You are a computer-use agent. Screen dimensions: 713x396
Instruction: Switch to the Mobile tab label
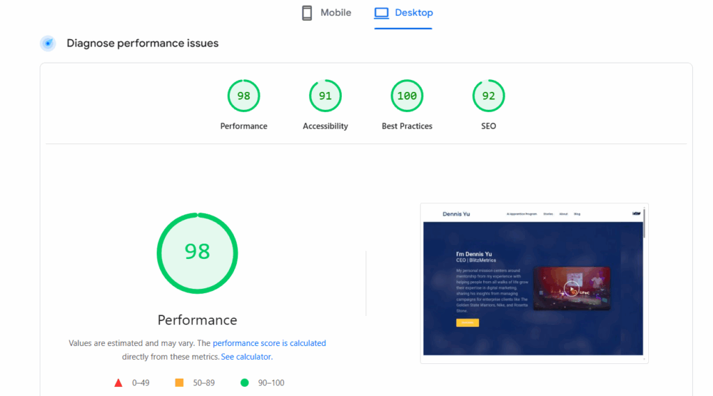(336, 13)
